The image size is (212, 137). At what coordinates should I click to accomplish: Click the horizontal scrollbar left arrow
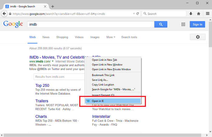tap(2, 135)
